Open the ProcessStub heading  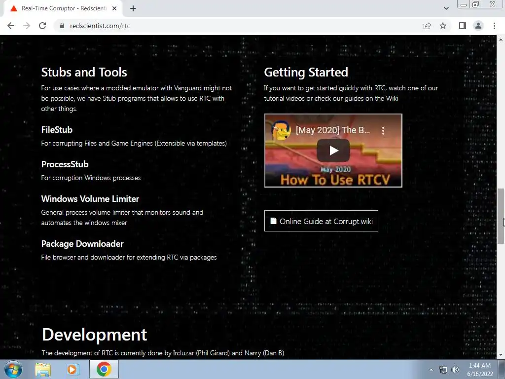coord(65,164)
